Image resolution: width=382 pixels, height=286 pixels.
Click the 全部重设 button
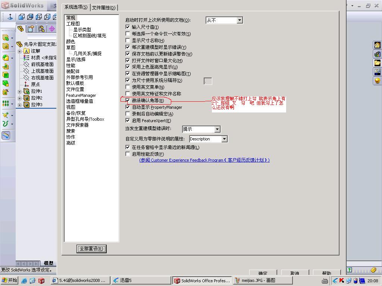coord(91,249)
